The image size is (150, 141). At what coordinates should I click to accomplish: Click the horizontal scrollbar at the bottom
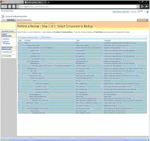pyautogui.click(x=75, y=138)
